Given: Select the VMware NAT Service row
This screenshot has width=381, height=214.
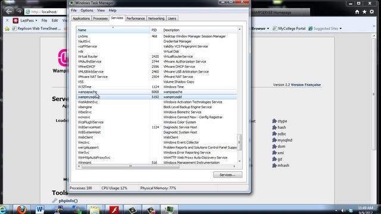Looking at the screenshot, I should (157, 77).
